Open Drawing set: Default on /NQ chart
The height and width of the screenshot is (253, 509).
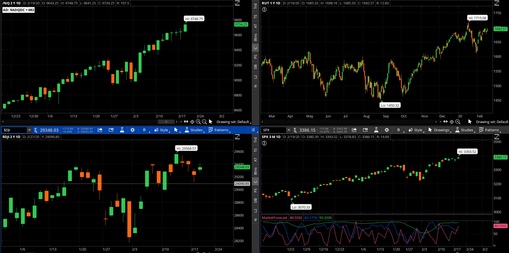coord(234,122)
